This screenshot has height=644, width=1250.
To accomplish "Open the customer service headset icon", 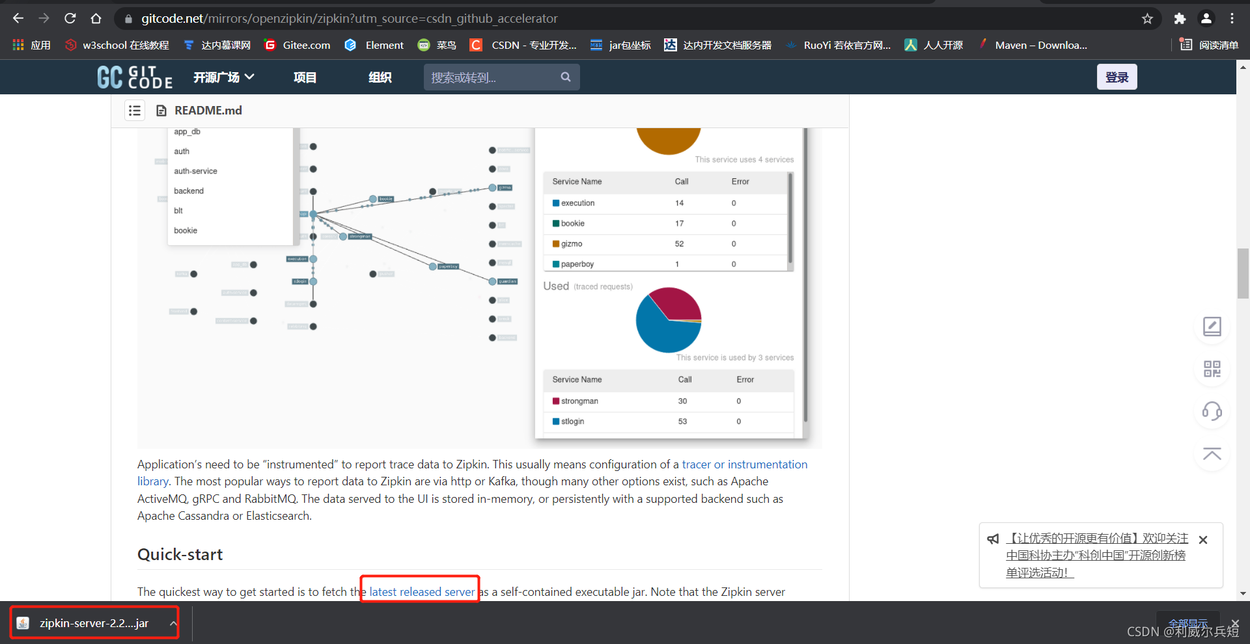I will point(1212,411).
